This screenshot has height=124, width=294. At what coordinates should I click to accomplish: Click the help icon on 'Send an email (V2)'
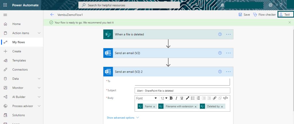point(220,53)
